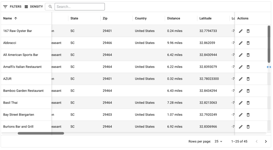Screen dimensions: 273x150
Task: Edit the Abbracci row
Action: coord(241,43)
